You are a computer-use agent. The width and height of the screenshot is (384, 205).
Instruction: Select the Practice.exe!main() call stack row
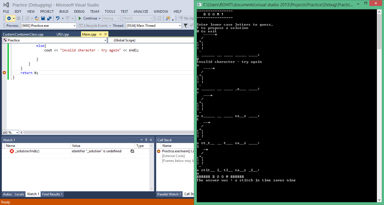175,151
